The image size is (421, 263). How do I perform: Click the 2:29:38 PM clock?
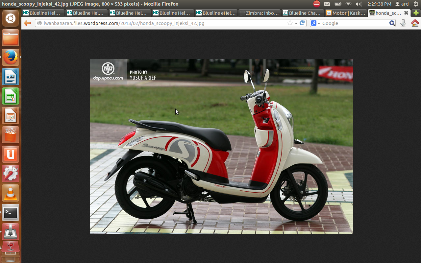379,4
